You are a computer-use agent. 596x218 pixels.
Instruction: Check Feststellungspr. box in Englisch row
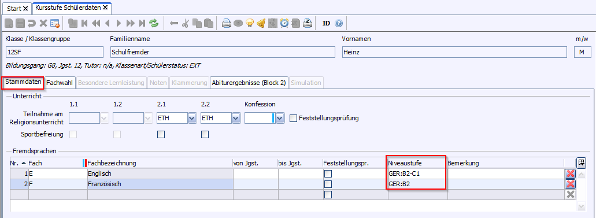328,174
